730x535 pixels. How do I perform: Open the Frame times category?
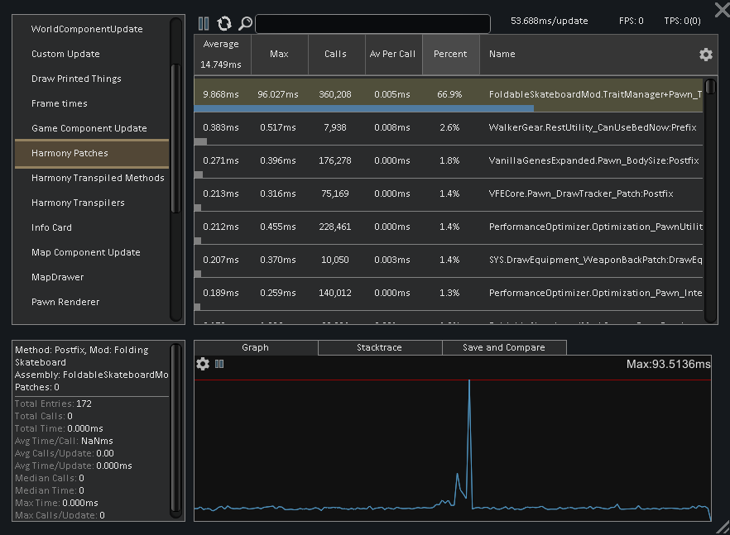[x=92, y=103]
